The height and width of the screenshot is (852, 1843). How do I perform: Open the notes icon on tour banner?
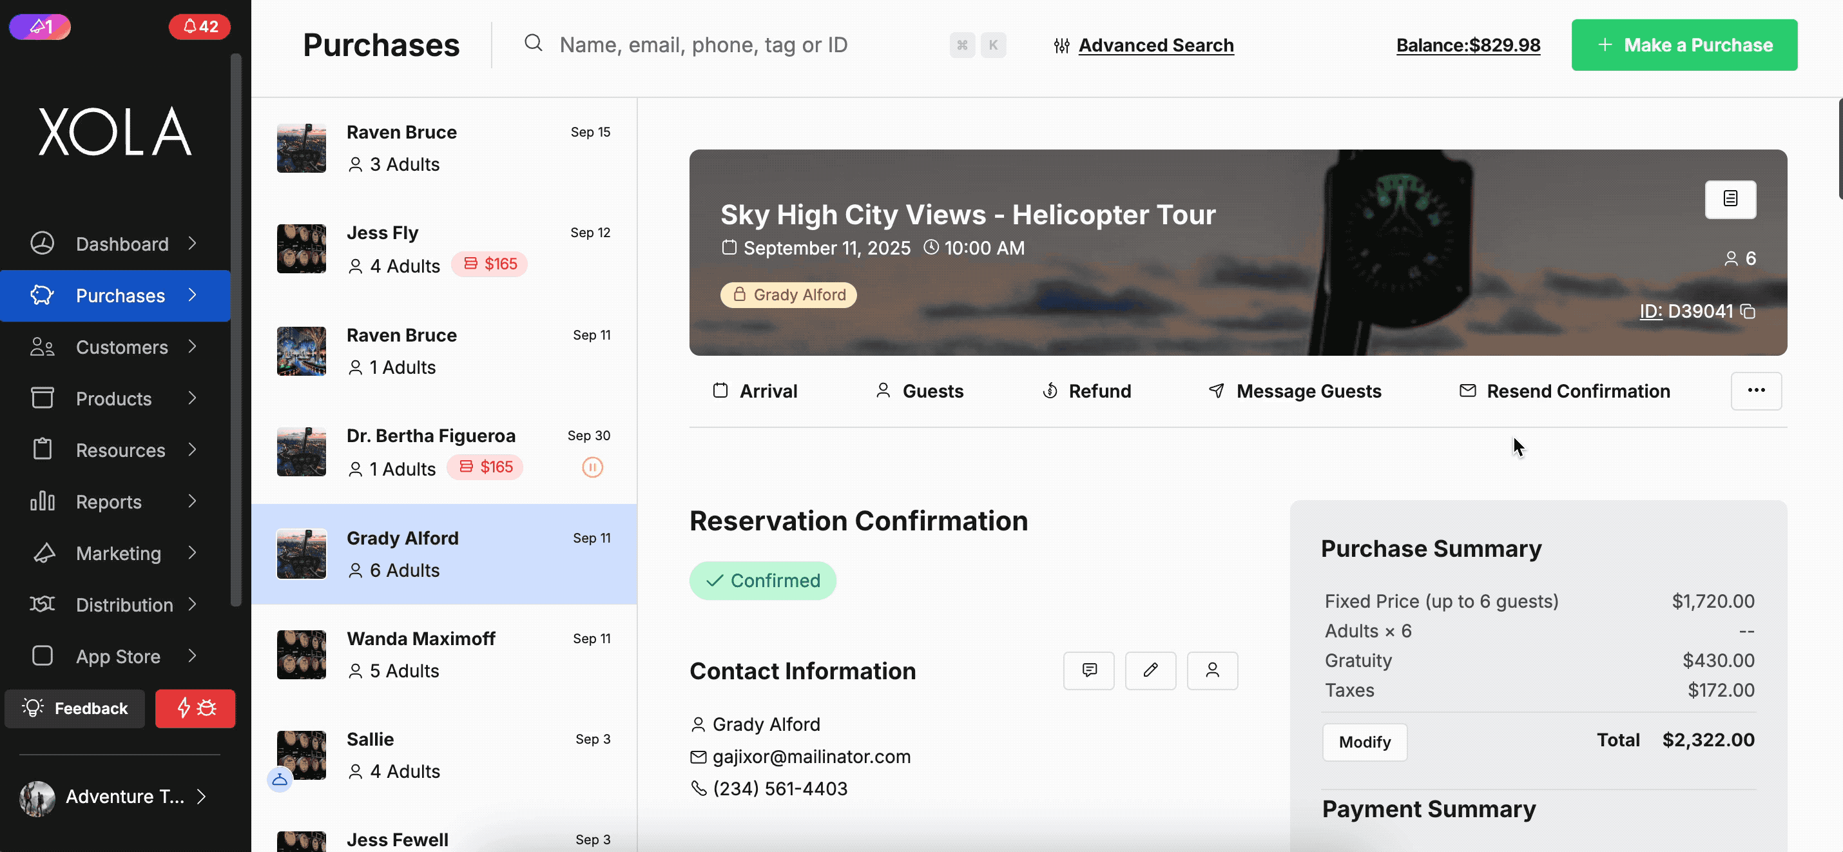[x=1729, y=199]
